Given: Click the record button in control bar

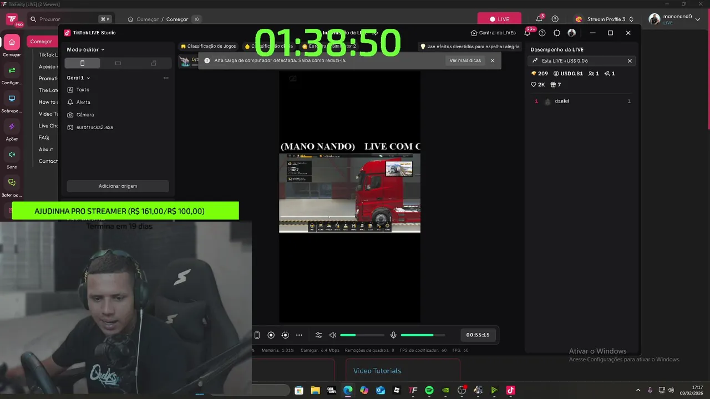Looking at the screenshot, I should click(271, 335).
